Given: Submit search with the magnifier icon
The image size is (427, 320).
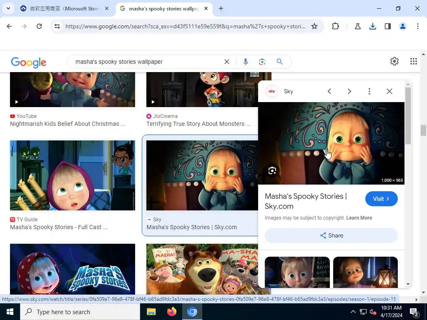Looking at the screenshot, I should coord(280,62).
